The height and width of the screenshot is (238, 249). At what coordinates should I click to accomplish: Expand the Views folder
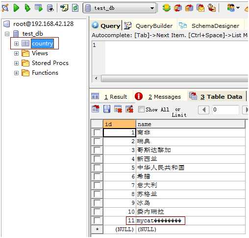pyautogui.click(x=16, y=53)
